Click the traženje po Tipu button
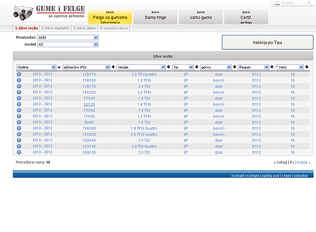The image size is (316, 232). pyautogui.click(x=267, y=42)
